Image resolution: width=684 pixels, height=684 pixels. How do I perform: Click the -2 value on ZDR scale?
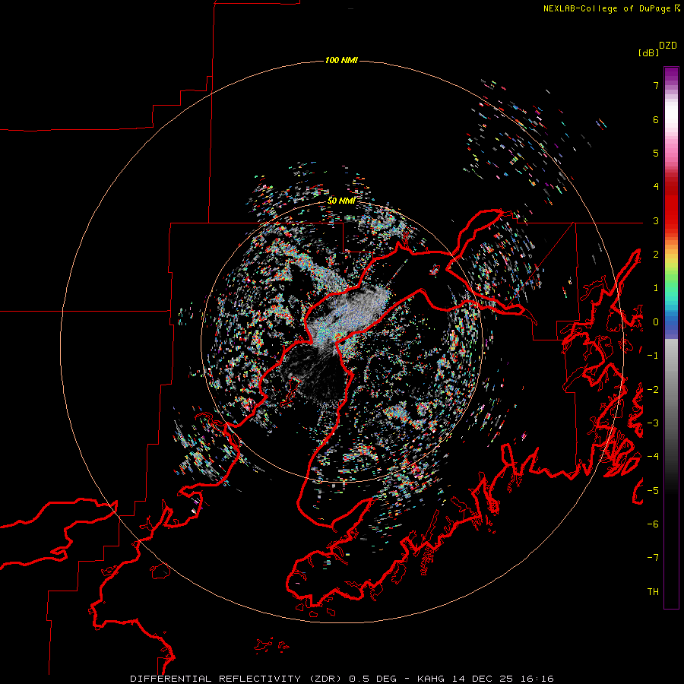tap(653, 389)
